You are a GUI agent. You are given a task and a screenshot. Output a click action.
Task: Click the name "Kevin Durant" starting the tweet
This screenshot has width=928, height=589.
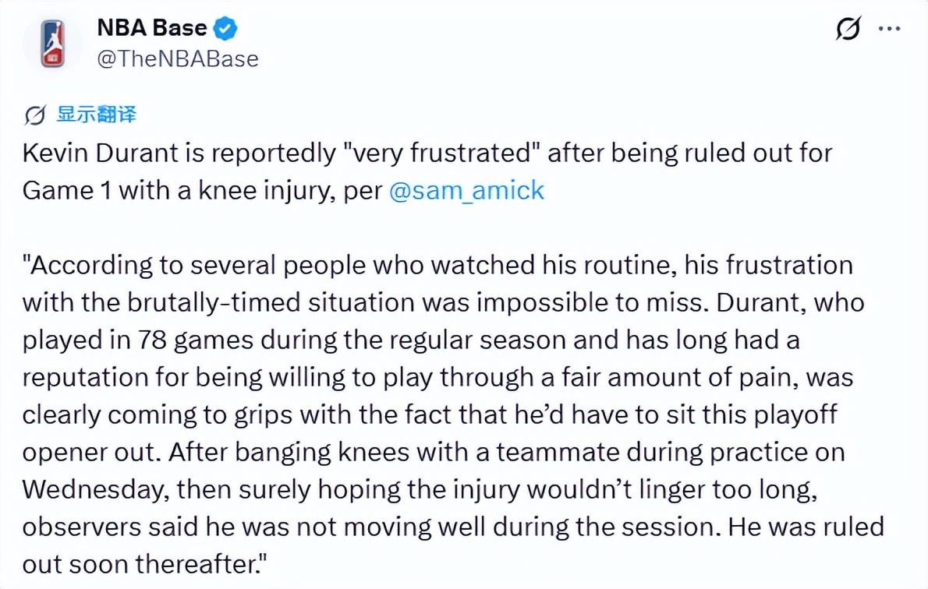[x=91, y=153]
